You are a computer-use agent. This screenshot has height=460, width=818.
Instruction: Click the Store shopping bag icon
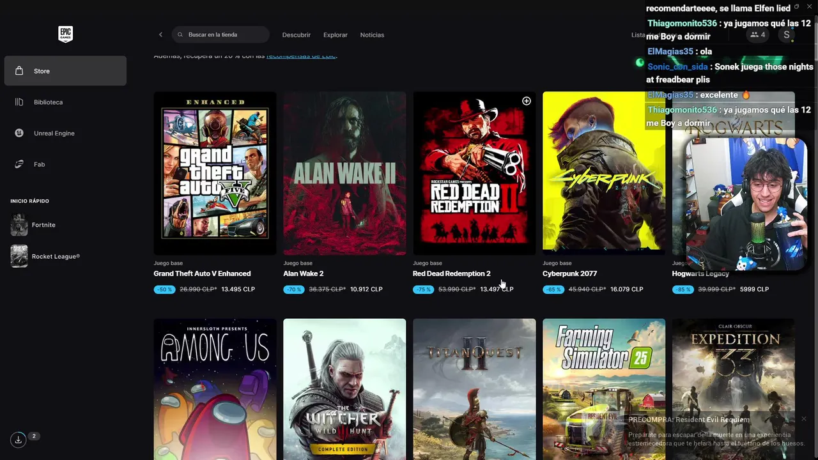coord(19,71)
